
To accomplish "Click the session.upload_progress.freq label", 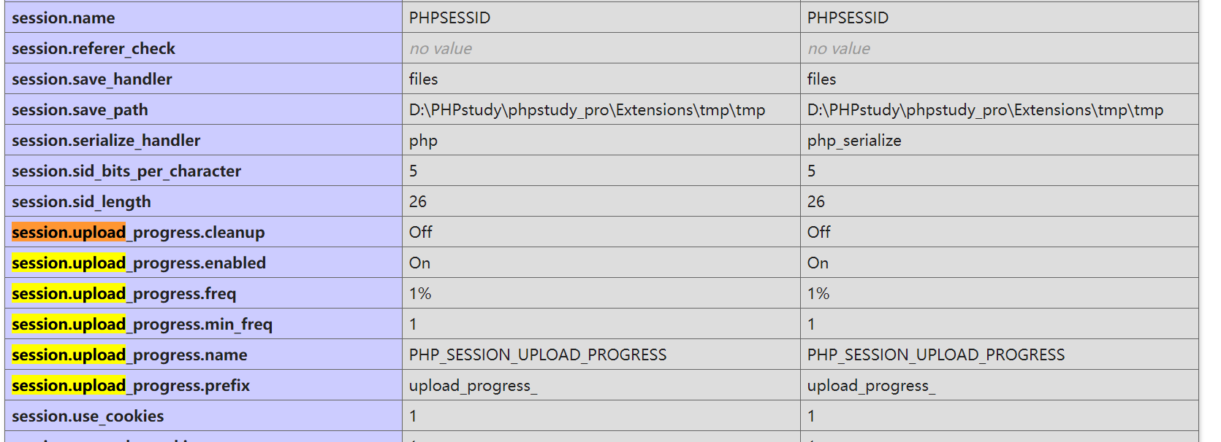I will pos(124,293).
